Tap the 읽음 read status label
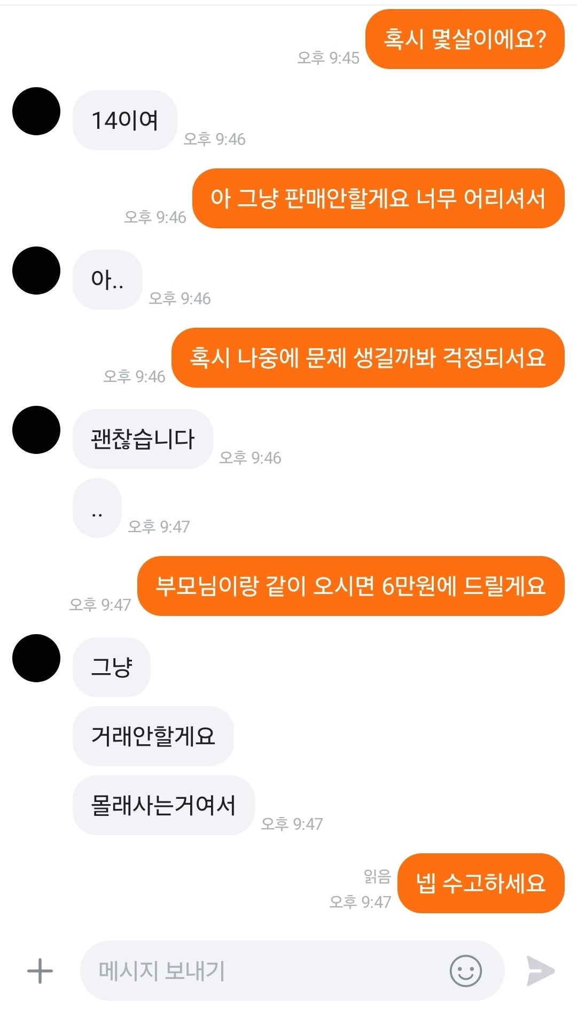577x1010 pixels. click(x=377, y=876)
